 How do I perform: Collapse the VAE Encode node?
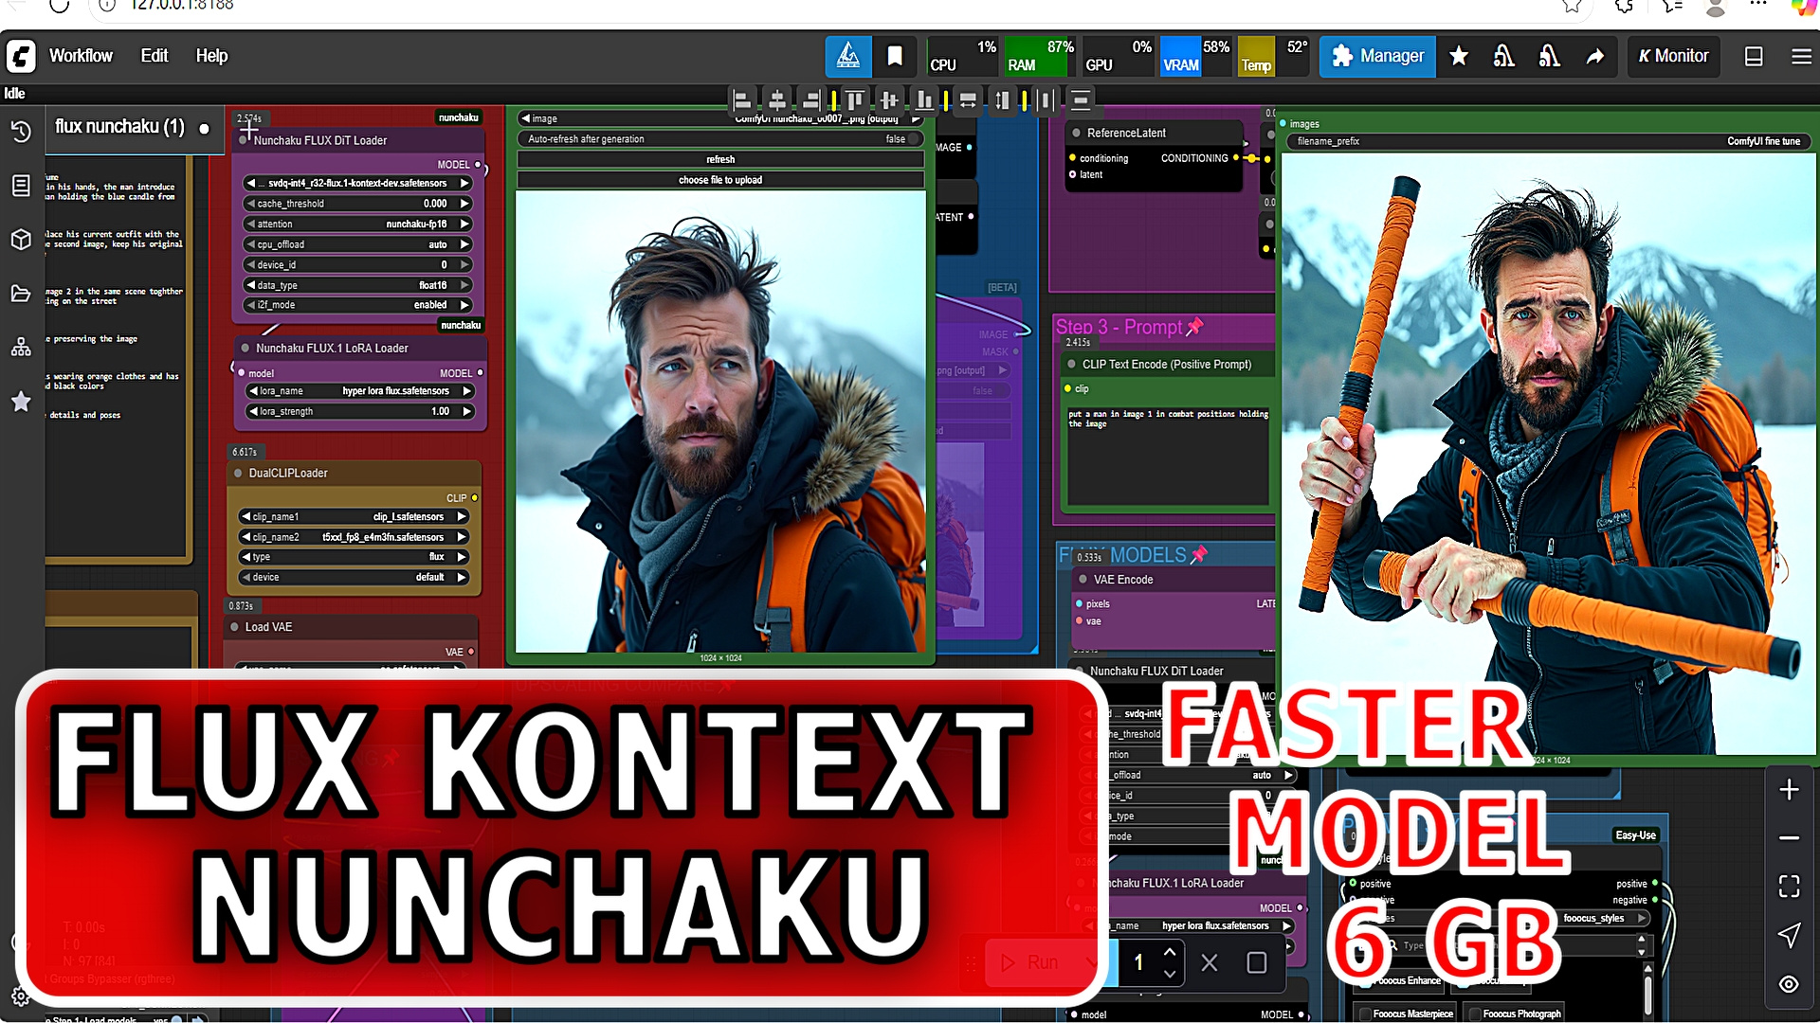(x=1083, y=580)
